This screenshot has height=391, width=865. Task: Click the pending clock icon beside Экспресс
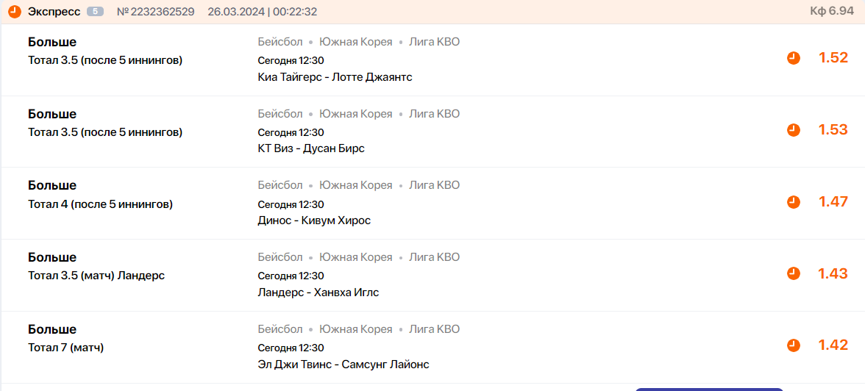pos(15,12)
